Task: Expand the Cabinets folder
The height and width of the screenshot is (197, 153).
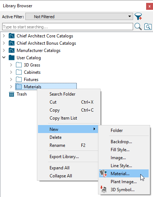Action: (x=11, y=72)
